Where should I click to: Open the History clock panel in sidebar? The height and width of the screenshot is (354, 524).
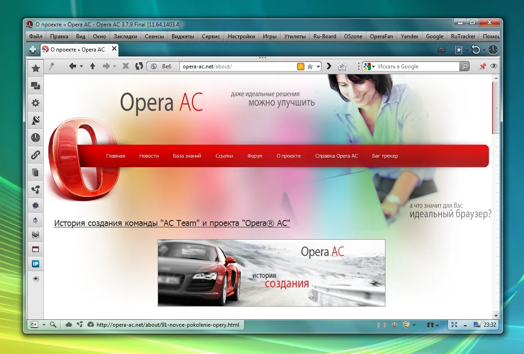[x=35, y=138]
